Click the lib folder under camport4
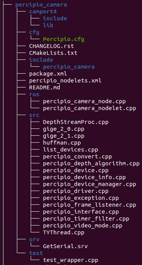The image size is (142, 265). 48,25
